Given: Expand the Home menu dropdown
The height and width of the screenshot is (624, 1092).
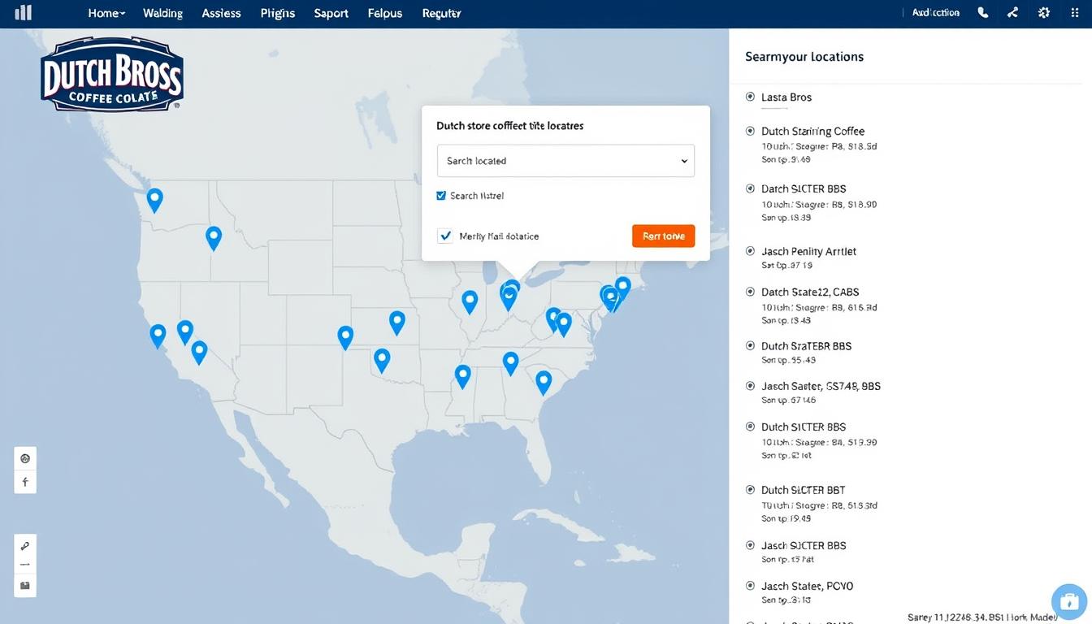Looking at the screenshot, I should [106, 13].
